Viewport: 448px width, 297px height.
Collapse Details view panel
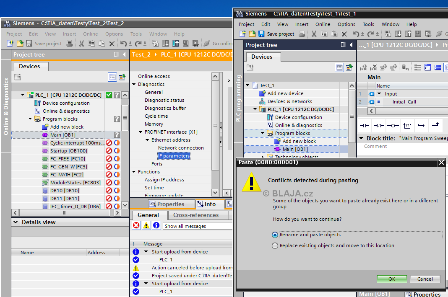tap(16, 222)
